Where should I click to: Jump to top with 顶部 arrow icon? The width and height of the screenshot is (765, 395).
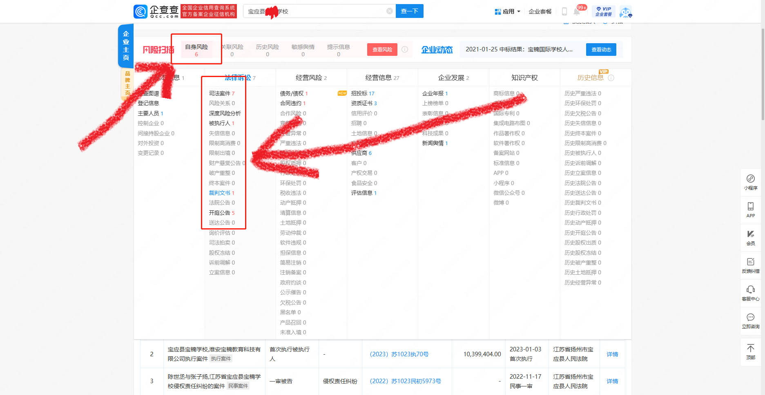click(x=750, y=351)
